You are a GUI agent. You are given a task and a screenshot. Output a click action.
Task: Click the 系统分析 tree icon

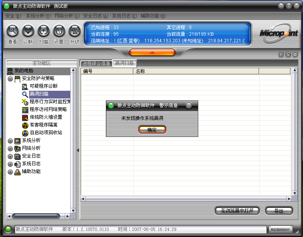17,141
